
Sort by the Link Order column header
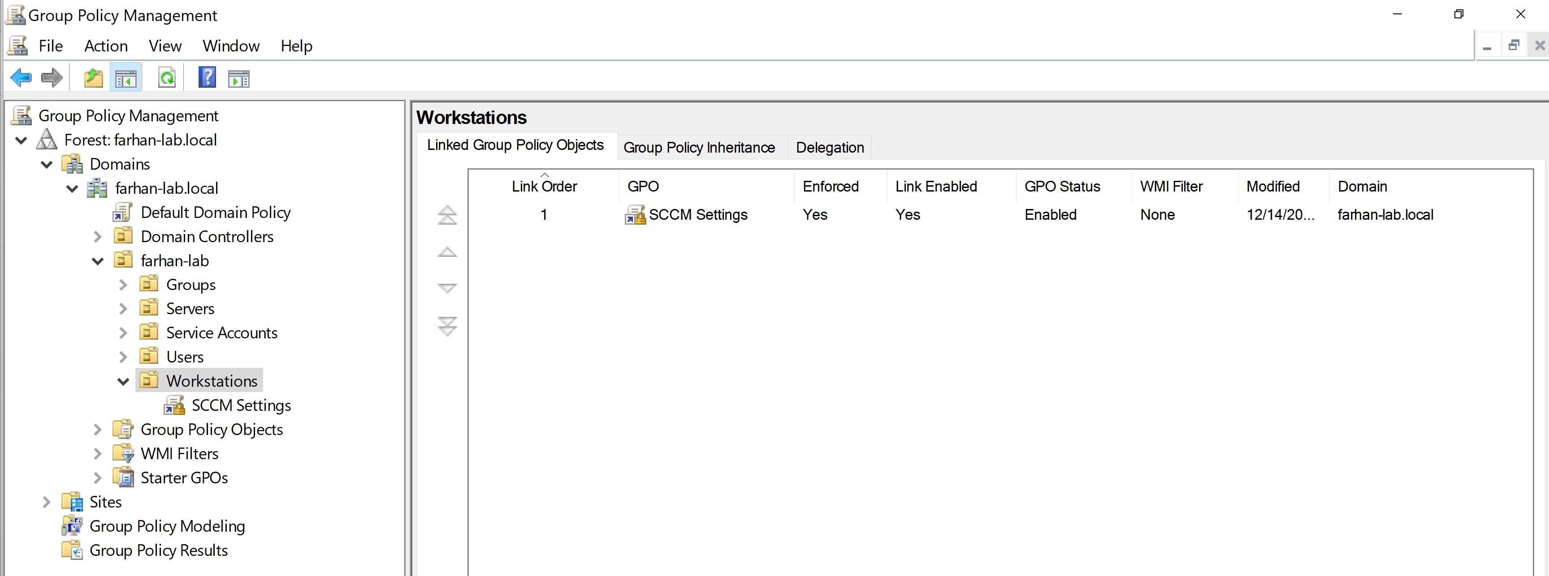[544, 187]
